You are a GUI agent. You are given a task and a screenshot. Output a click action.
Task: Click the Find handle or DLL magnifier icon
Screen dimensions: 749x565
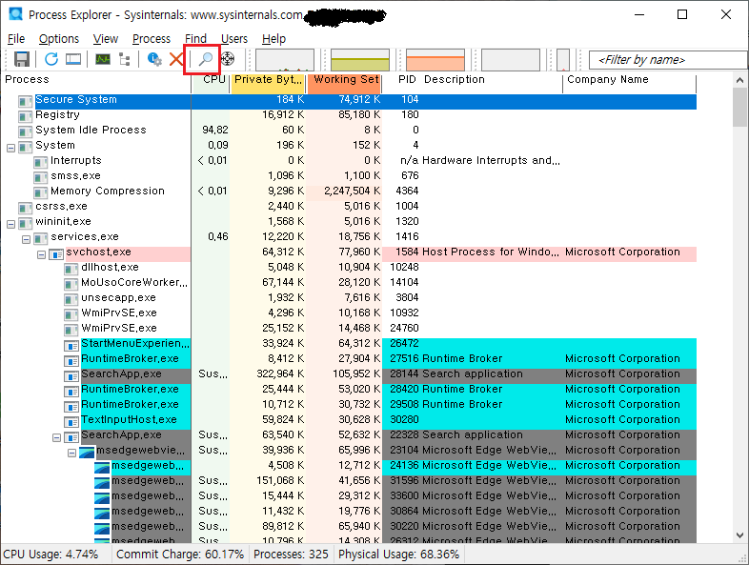point(206,59)
